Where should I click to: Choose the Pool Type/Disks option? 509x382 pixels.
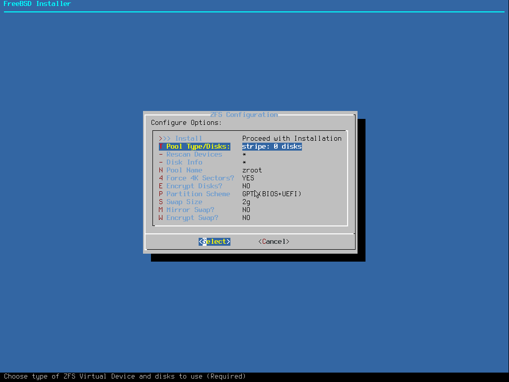[x=198, y=147]
